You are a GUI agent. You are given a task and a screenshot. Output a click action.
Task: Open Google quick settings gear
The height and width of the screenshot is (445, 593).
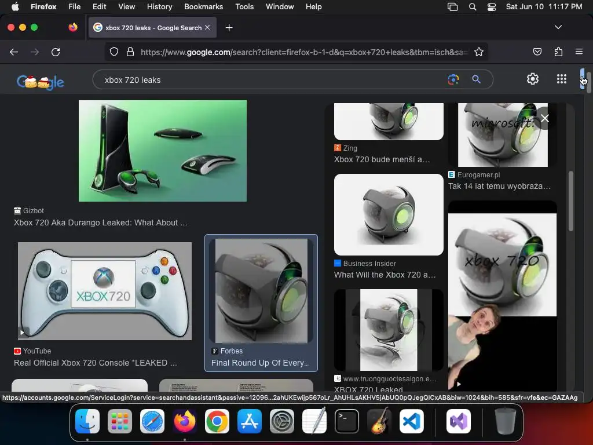(533, 79)
